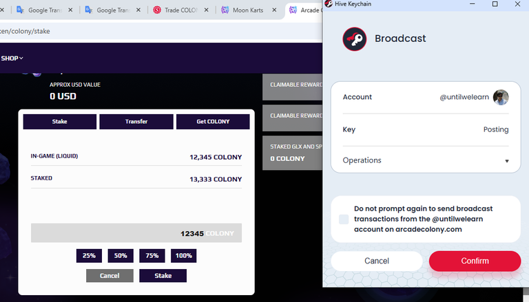Click the COLONY stake amount field
The width and height of the screenshot is (529, 302).
(136, 233)
